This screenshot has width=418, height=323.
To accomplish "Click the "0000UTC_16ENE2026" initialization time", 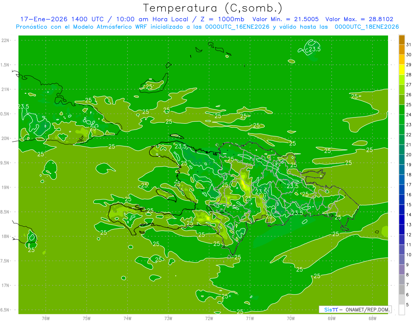I will click(237, 27).
